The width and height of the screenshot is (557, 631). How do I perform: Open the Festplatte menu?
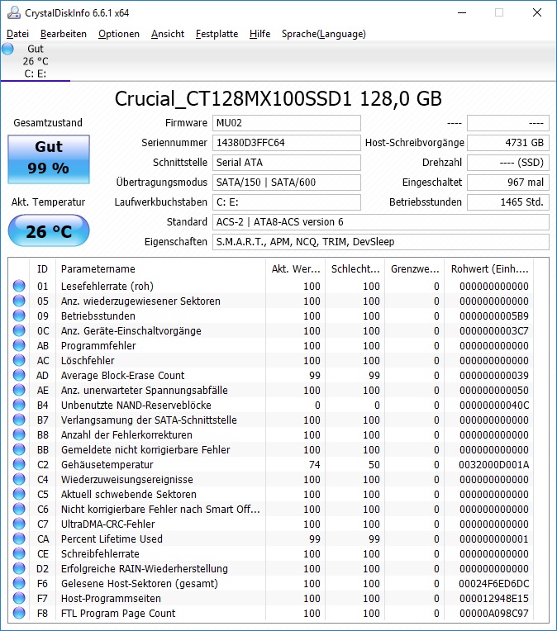pos(217,34)
